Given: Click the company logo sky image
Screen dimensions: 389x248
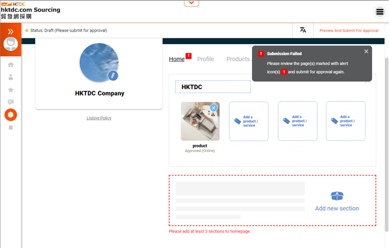Looking at the screenshot, I should (x=99, y=62).
